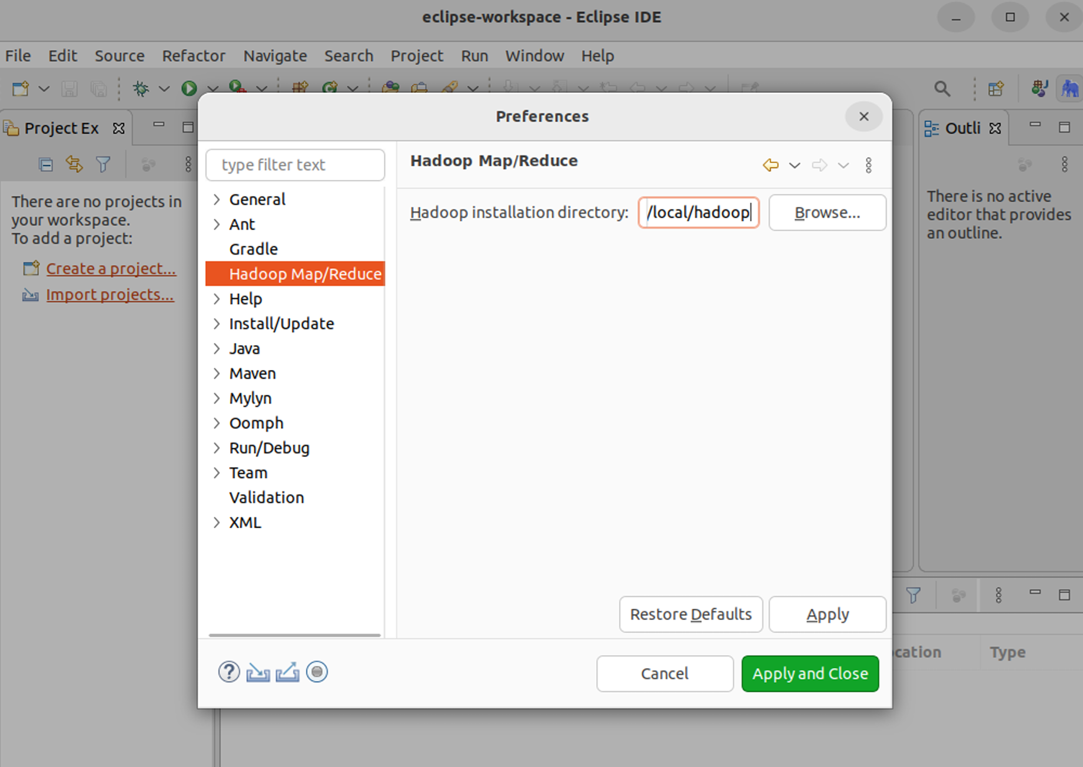Viewport: 1083px width, 767px height.
Task: Open the Project menu
Action: 417,56
